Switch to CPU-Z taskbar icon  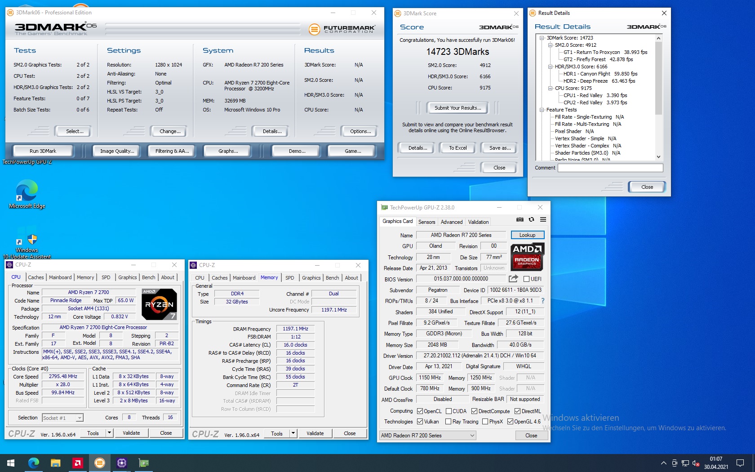click(x=121, y=463)
